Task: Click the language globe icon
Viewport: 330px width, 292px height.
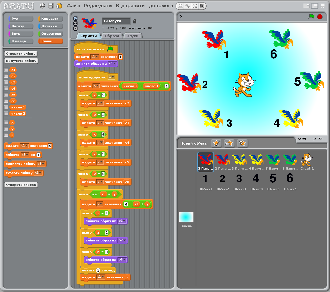Action: tap(42, 6)
